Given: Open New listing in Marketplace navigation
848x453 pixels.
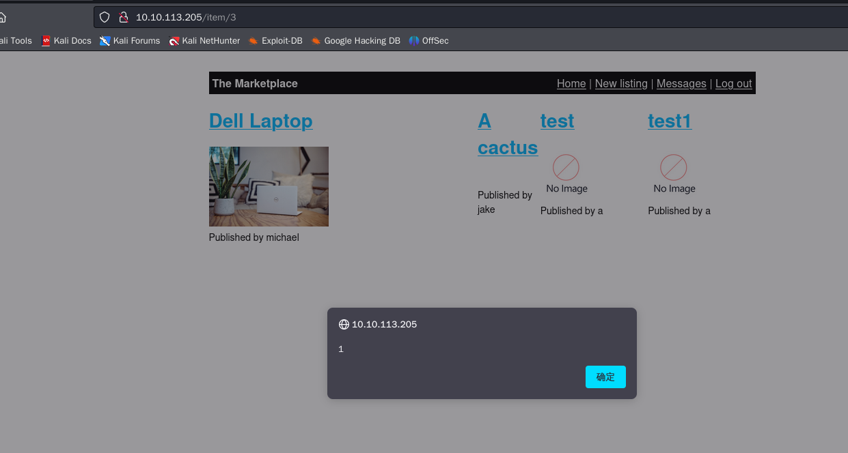Looking at the screenshot, I should [621, 83].
